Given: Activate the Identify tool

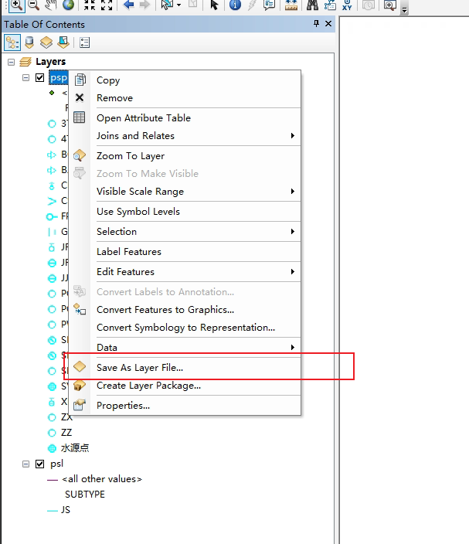Looking at the screenshot, I should (x=235, y=5).
